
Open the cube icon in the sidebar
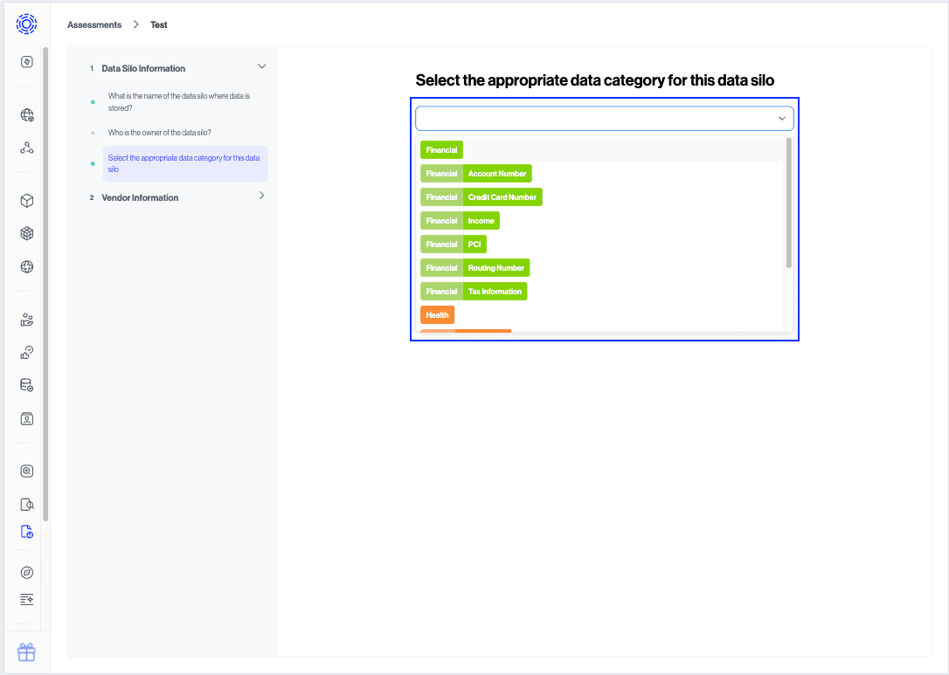[26, 200]
